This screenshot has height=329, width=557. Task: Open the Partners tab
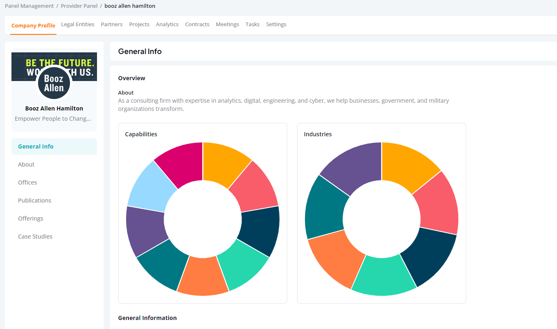point(112,25)
